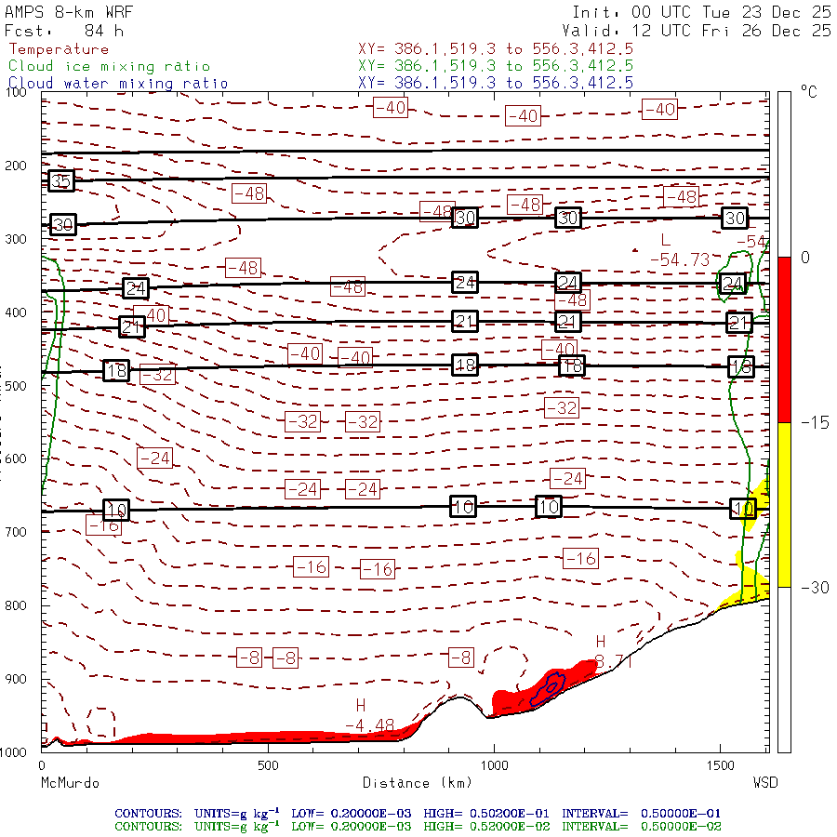Select the red 'Temperature' legend label

59,49
